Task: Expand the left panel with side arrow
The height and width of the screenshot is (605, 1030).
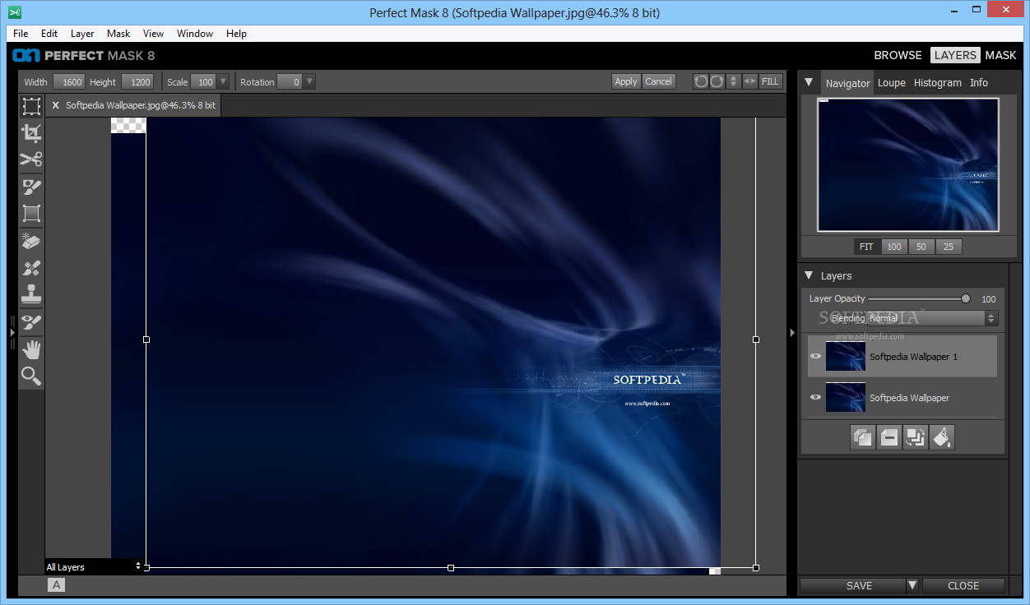Action: pyautogui.click(x=12, y=332)
